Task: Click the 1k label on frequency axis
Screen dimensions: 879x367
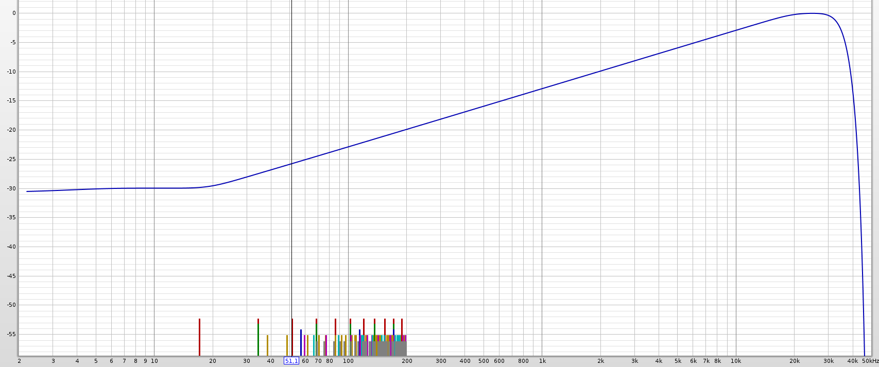Action: (542, 361)
